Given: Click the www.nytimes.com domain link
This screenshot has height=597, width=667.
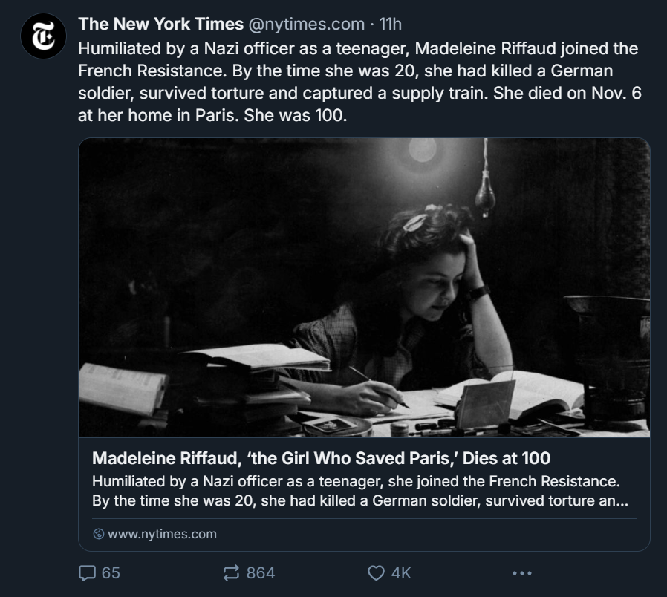Looking at the screenshot, I should tap(162, 534).
